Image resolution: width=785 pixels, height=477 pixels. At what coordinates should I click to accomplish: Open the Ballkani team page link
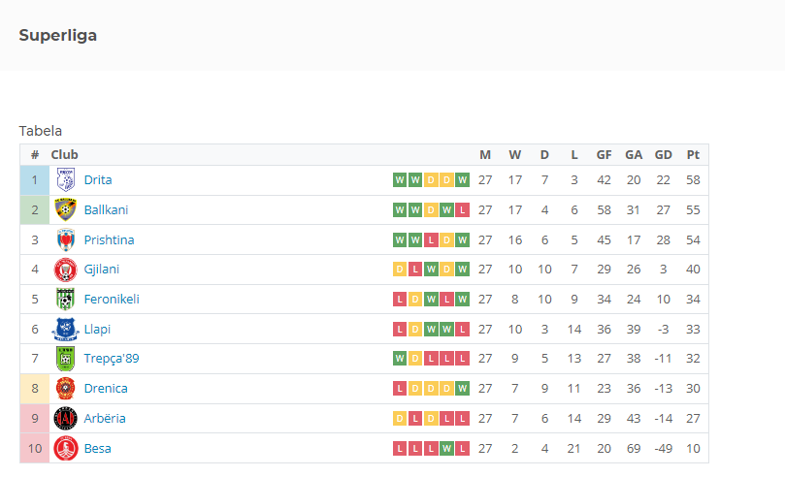point(106,210)
